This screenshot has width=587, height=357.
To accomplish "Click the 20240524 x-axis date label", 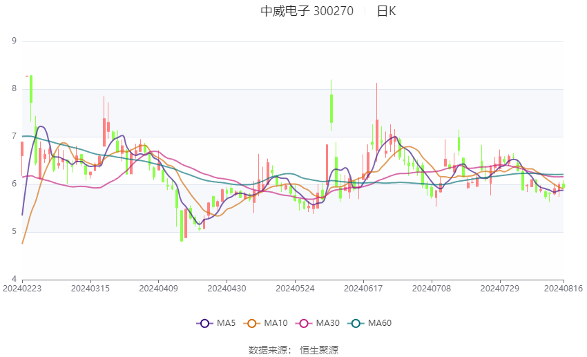I will (295, 289).
